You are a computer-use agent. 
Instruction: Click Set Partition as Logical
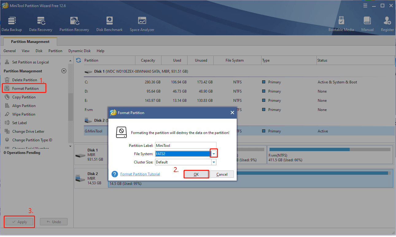(30, 62)
